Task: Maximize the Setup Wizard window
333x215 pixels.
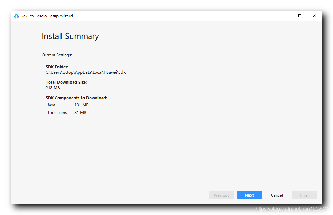Action: pos(300,16)
